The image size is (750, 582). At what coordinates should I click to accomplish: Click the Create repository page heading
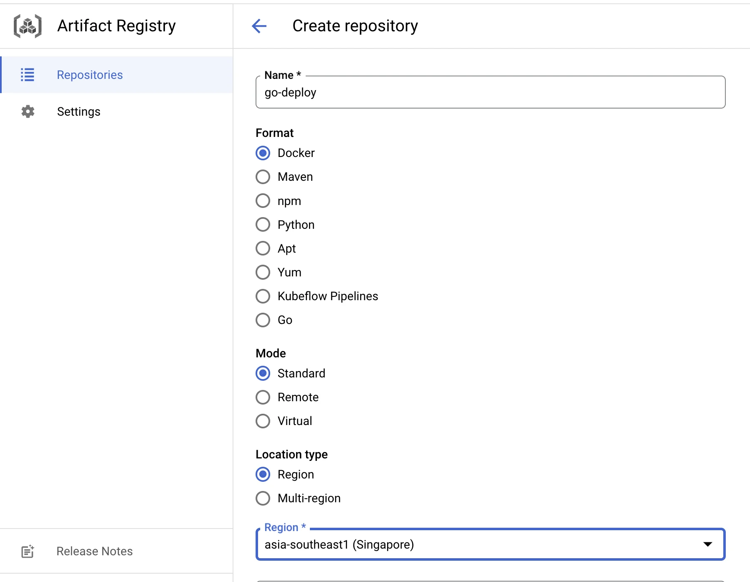click(x=355, y=26)
